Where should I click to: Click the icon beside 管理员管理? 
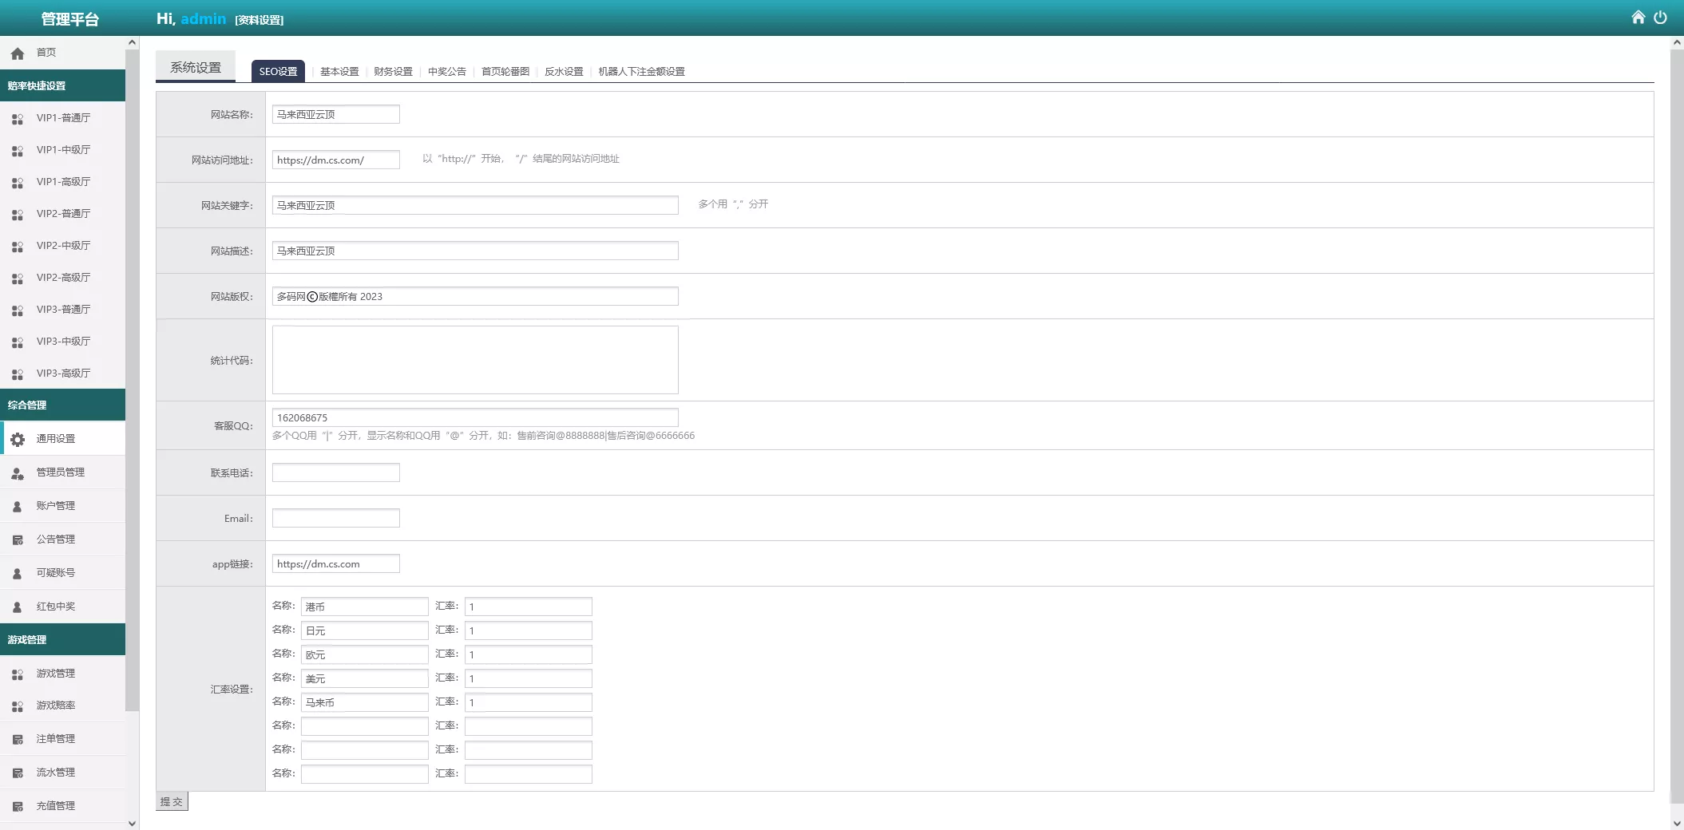click(x=18, y=473)
